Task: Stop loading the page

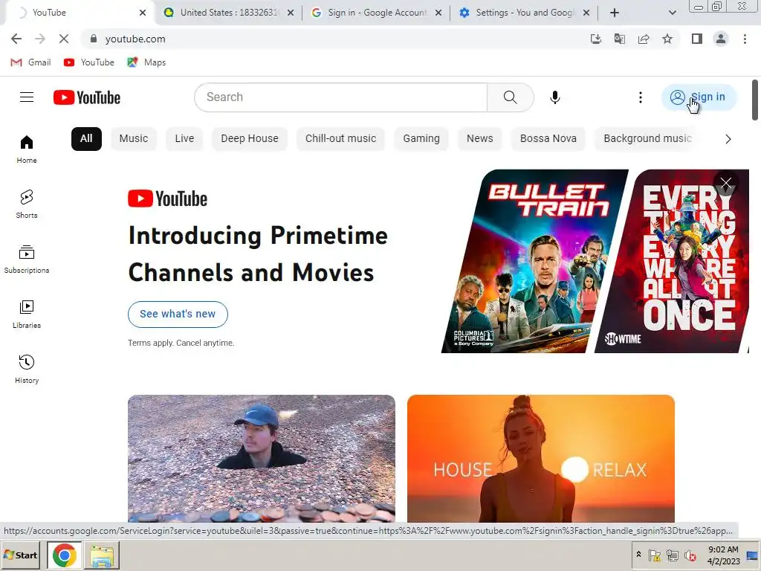Action: pos(64,39)
